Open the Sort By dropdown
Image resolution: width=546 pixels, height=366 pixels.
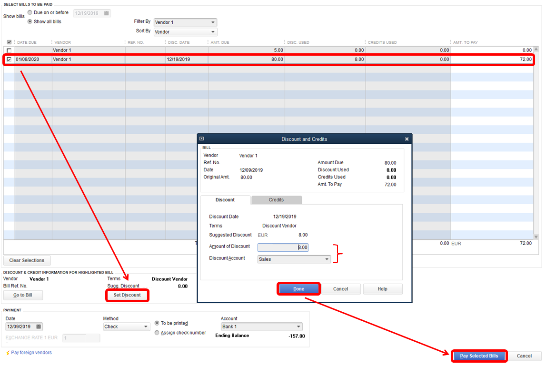click(212, 31)
